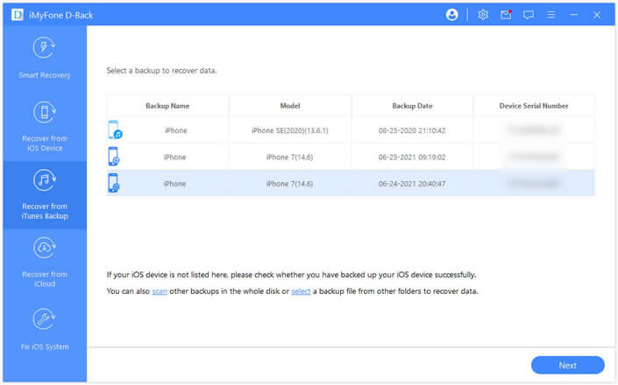Sort by Model column header

290,106
